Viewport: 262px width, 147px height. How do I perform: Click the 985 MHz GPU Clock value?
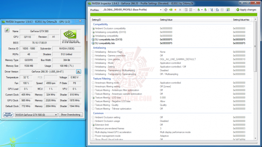click(x=26, y=100)
